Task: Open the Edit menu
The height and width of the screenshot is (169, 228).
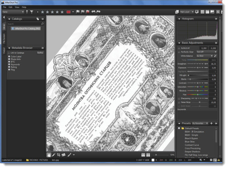Action: point(11,7)
